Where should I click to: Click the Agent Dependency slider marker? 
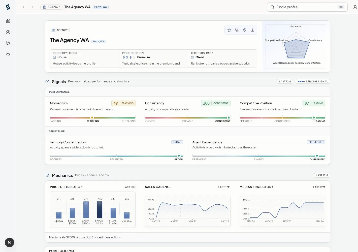tap(317, 156)
